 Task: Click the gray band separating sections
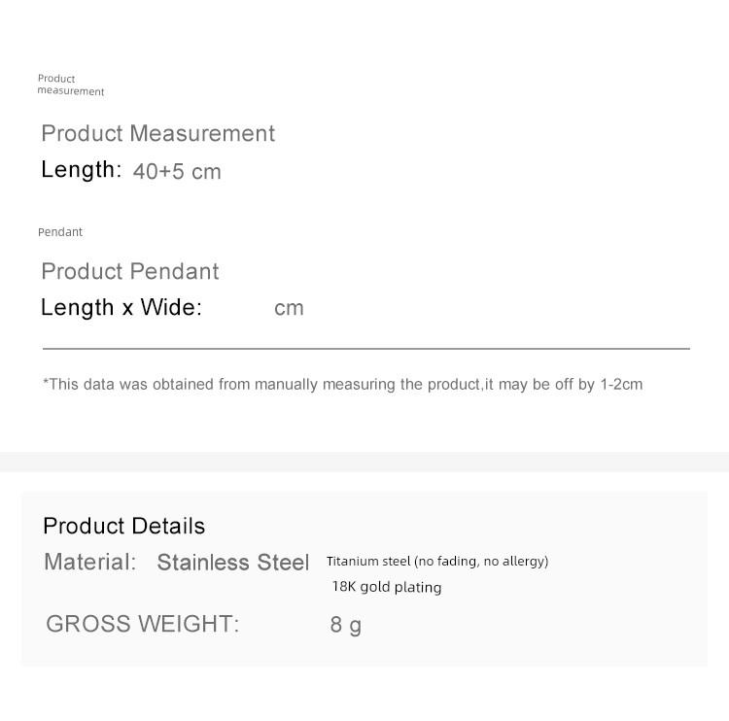(364, 463)
